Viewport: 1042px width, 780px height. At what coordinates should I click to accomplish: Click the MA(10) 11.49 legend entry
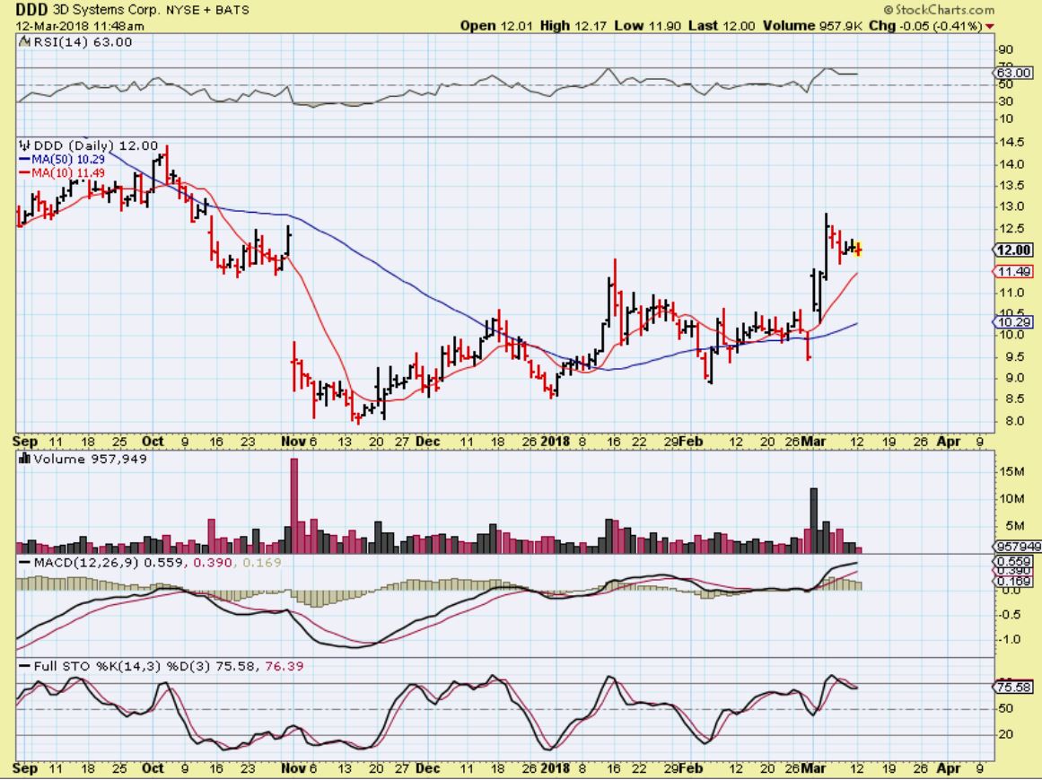point(68,172)
